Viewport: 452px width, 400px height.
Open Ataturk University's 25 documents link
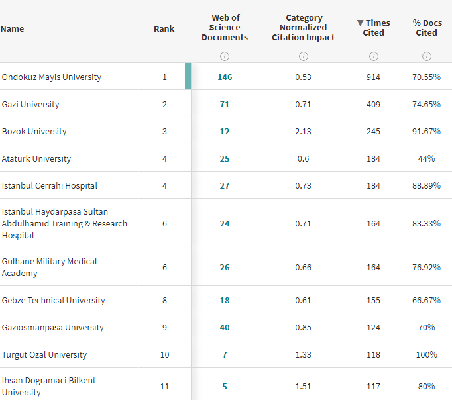pos(225,159)
